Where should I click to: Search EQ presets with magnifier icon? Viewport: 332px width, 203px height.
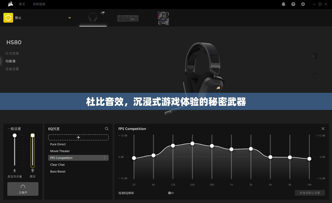[x=107, y=129]
